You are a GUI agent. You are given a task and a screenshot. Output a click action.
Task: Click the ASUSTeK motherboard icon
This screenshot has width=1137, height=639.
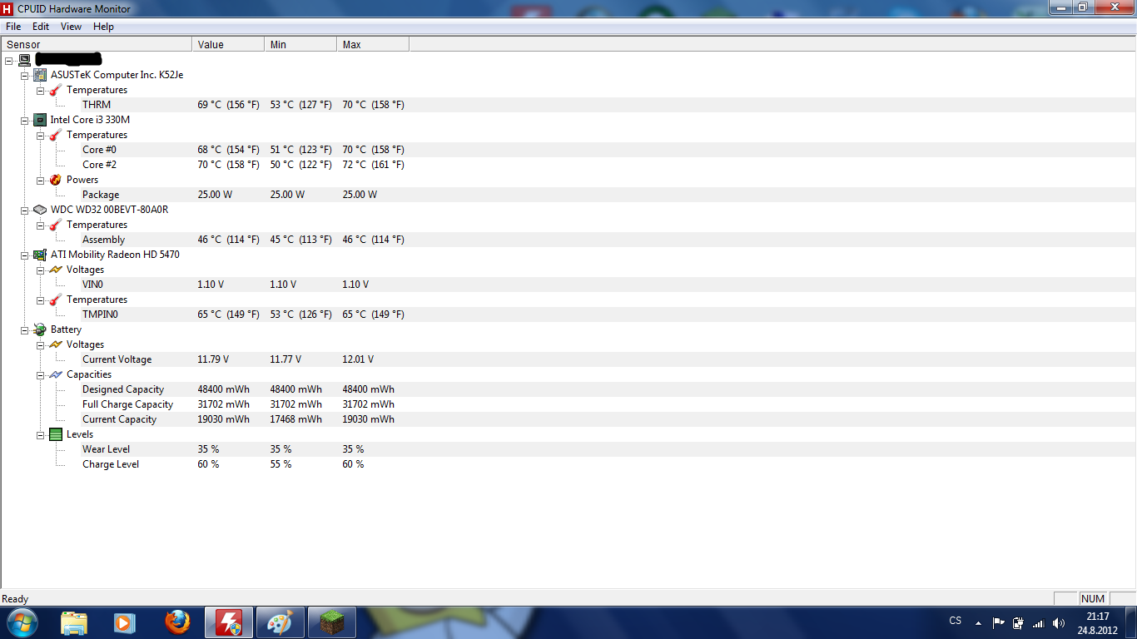[x=40, y=75]
